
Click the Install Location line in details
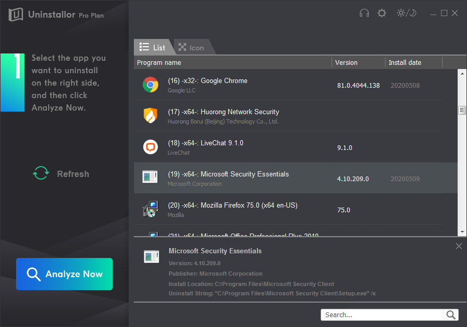point(251,284)
